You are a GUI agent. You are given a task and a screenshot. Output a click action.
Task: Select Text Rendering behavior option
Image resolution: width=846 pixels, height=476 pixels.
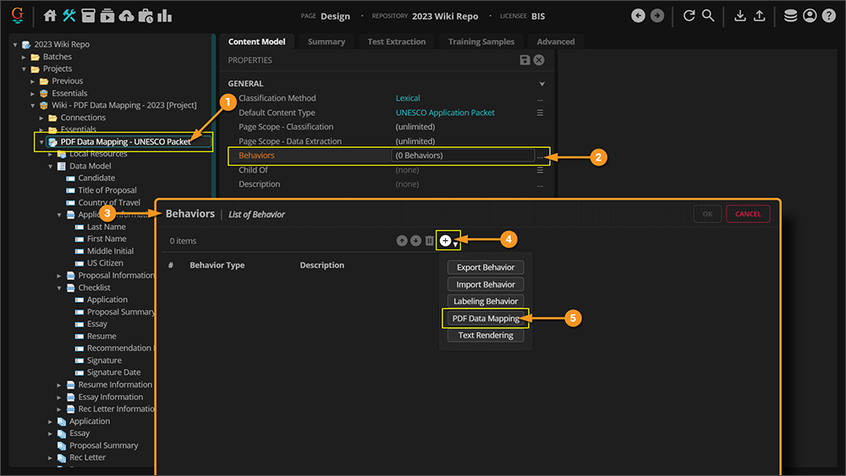pos(486,335)
